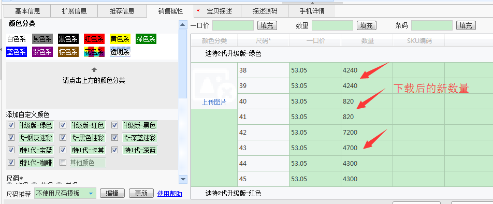
Task: Toggle the 特1代-宝蓝 checkbox
Action: pos(11,150)
